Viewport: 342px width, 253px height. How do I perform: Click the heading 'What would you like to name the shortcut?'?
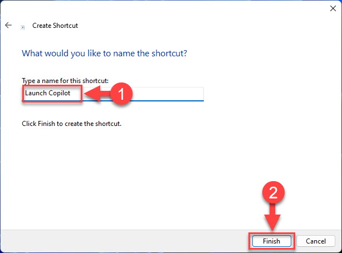104,53
